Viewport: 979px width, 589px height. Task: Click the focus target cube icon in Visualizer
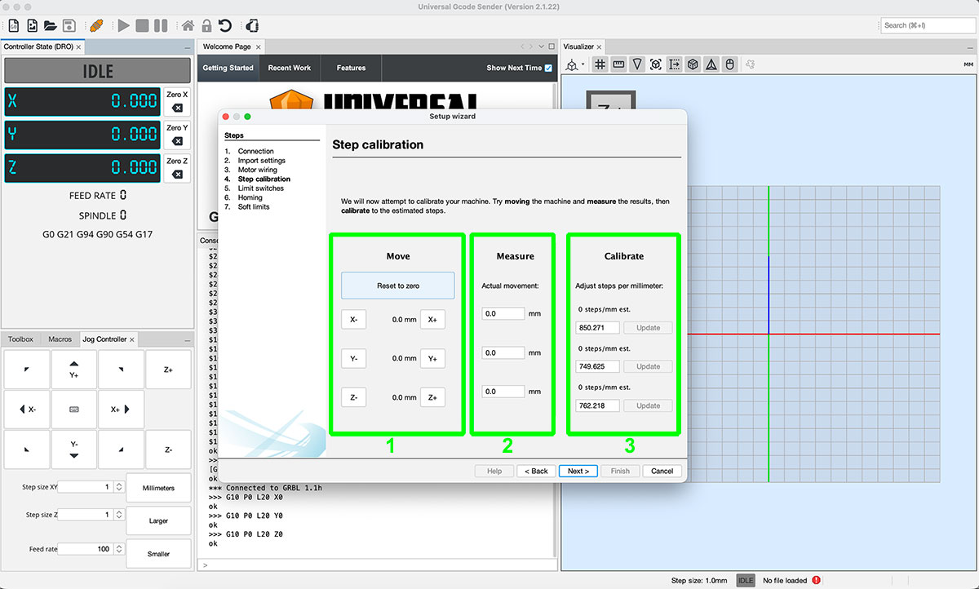tap(656, 64)
